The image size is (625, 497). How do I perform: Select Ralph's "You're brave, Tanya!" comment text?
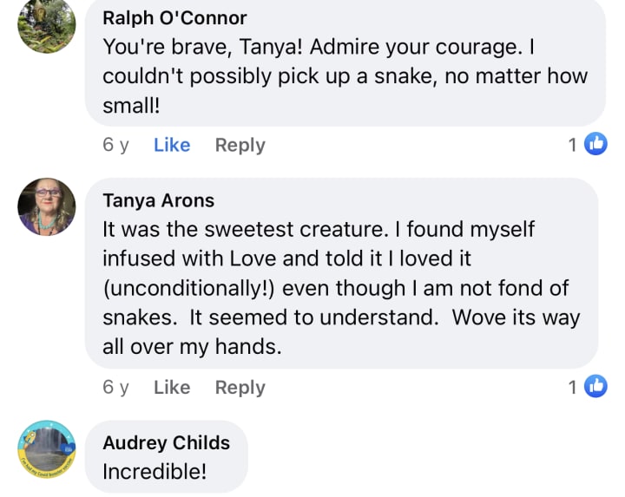point(345,75)
